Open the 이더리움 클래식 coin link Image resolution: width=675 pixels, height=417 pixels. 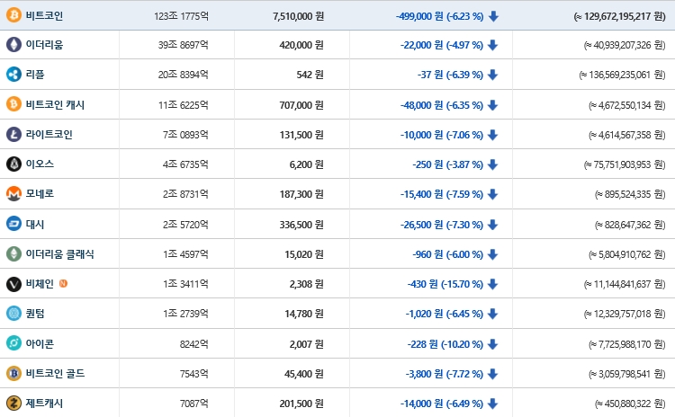pos(59,254)
